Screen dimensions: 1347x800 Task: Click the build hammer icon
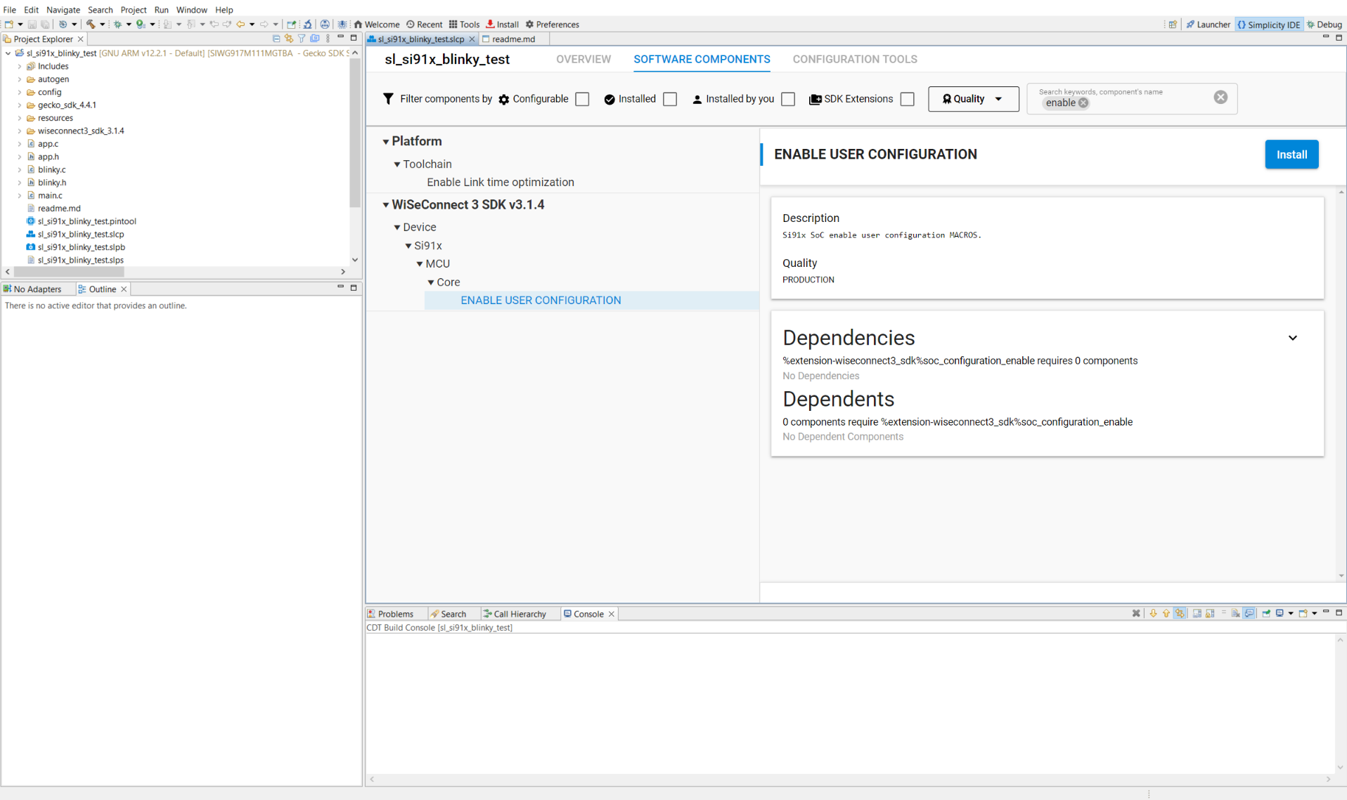click(92, 24)
